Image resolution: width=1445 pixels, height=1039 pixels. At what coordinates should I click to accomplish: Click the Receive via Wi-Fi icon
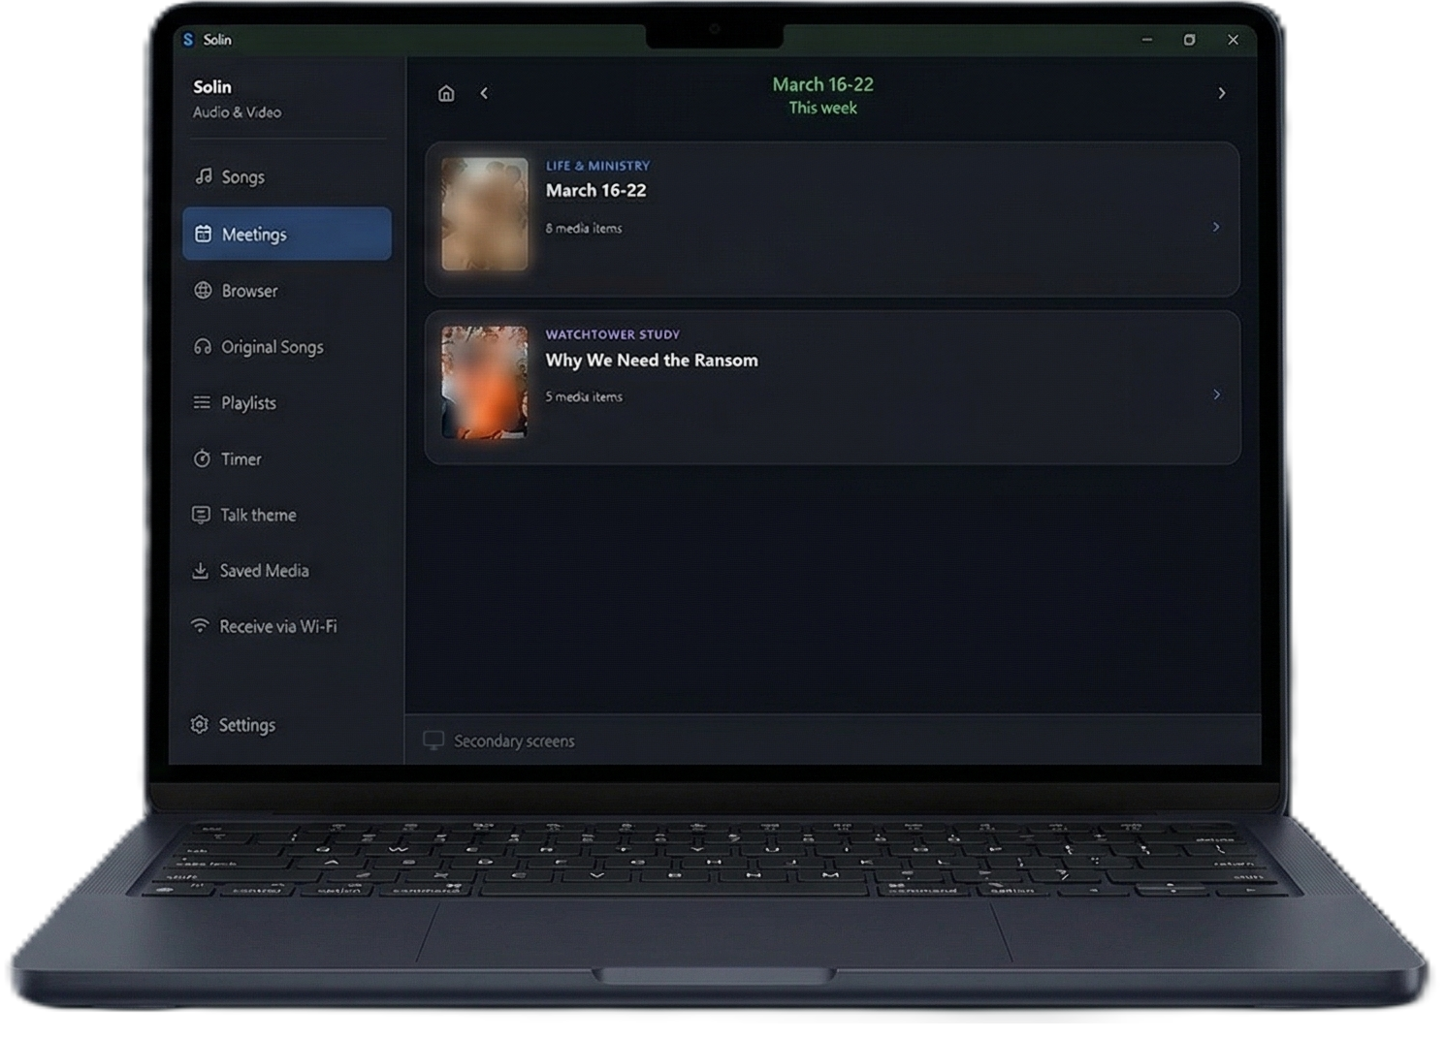point(200,626)
